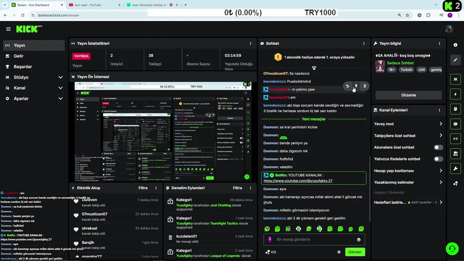Open the BotRix YouTube channel link in chat
Screen dimensions: 464x261
coord(298,181)
